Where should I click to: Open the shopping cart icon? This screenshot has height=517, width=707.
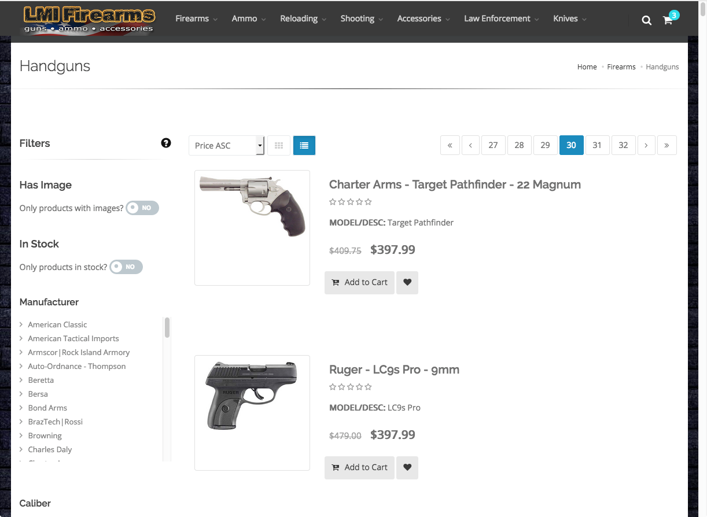pos(668,20)
